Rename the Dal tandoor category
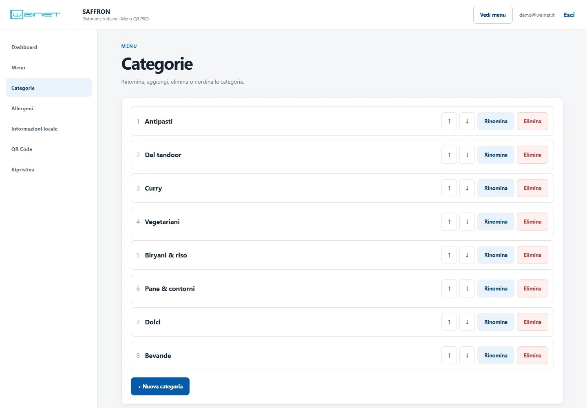 click(x=496, y=155)
